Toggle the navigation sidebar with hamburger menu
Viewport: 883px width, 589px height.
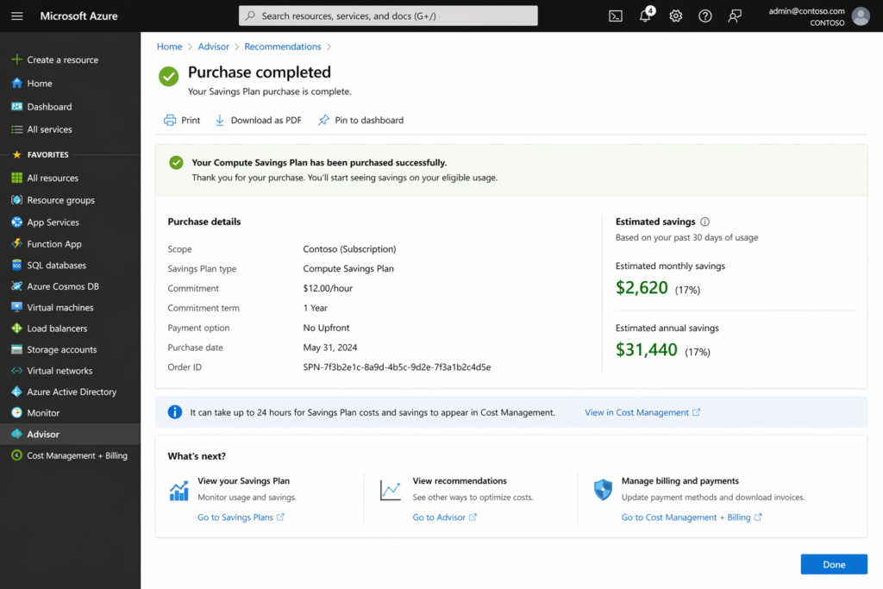click(16, 16)
